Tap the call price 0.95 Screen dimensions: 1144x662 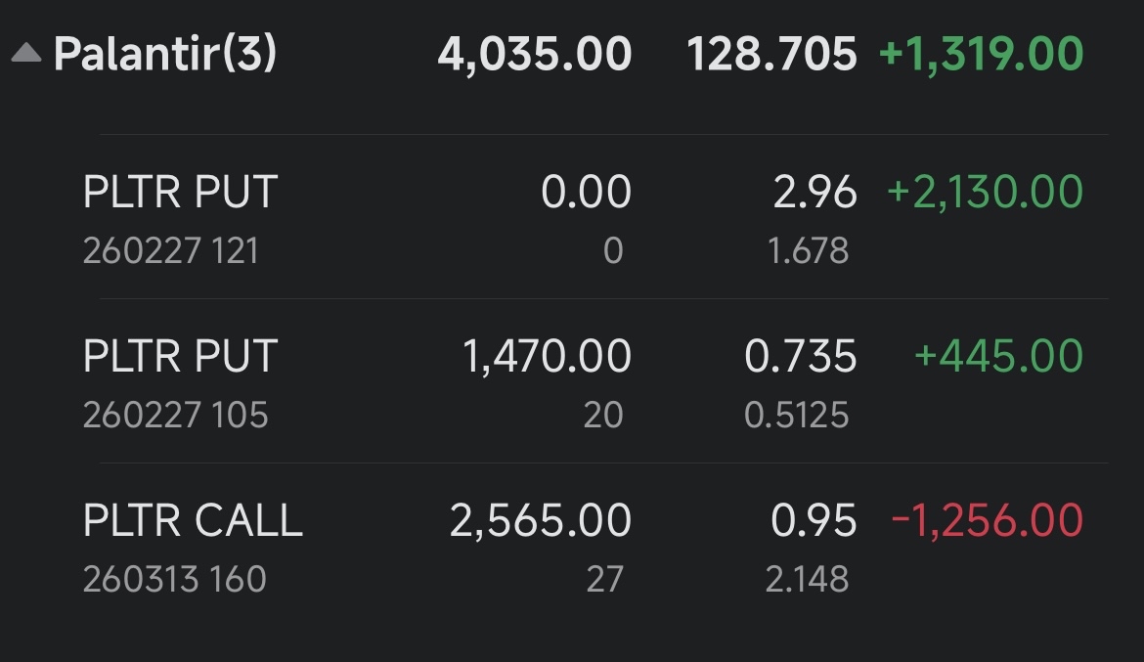[x=814, y=520]
